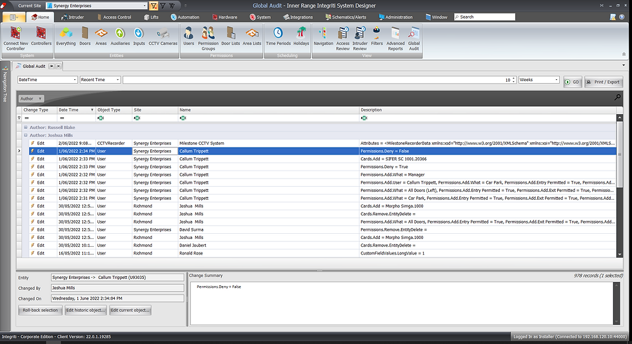Click the Description column header
This screenshot has width=632, height=344.
(488, 110)
